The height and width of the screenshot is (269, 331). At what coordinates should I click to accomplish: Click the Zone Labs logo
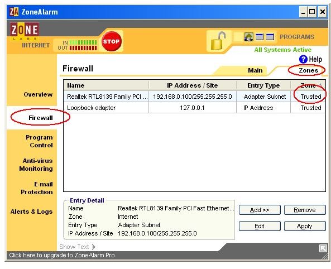coord(24,31)
